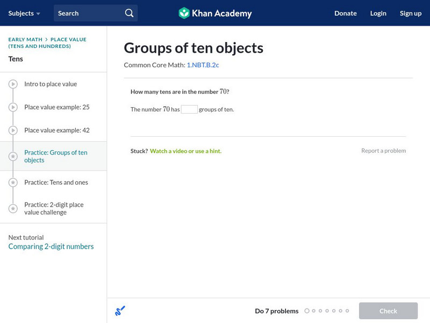
Task: Click "Report a problem"
Action: [384, 151]
